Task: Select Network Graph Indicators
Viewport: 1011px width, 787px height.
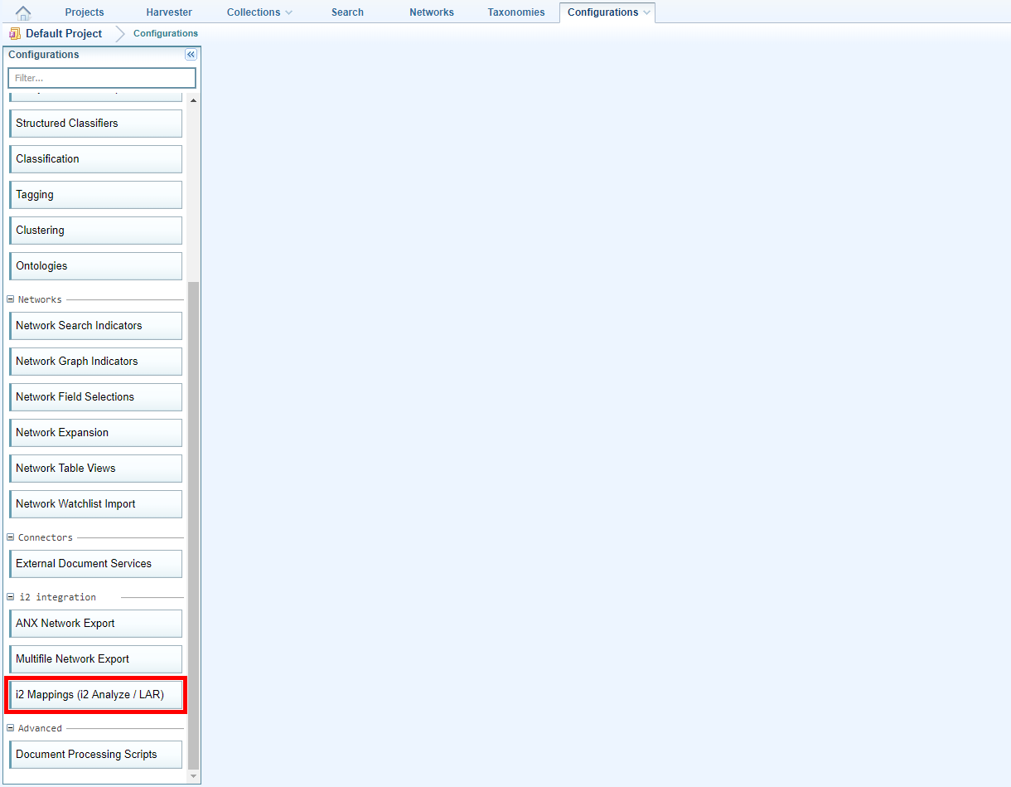Action: click(x=95, y=362)
